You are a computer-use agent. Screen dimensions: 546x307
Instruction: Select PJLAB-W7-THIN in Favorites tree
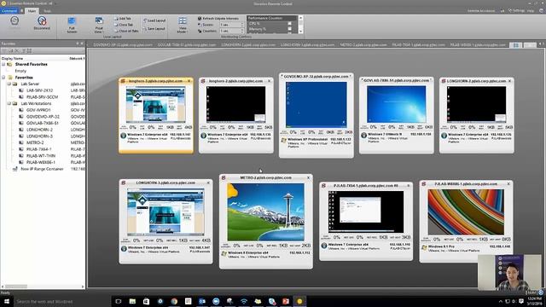click(41, 155)
